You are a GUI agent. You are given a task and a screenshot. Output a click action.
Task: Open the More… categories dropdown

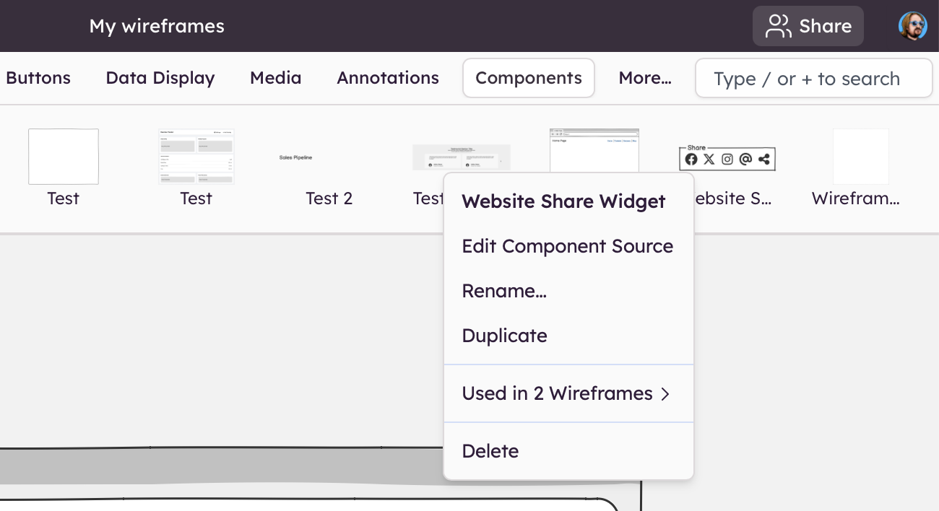tap(644, 78)
